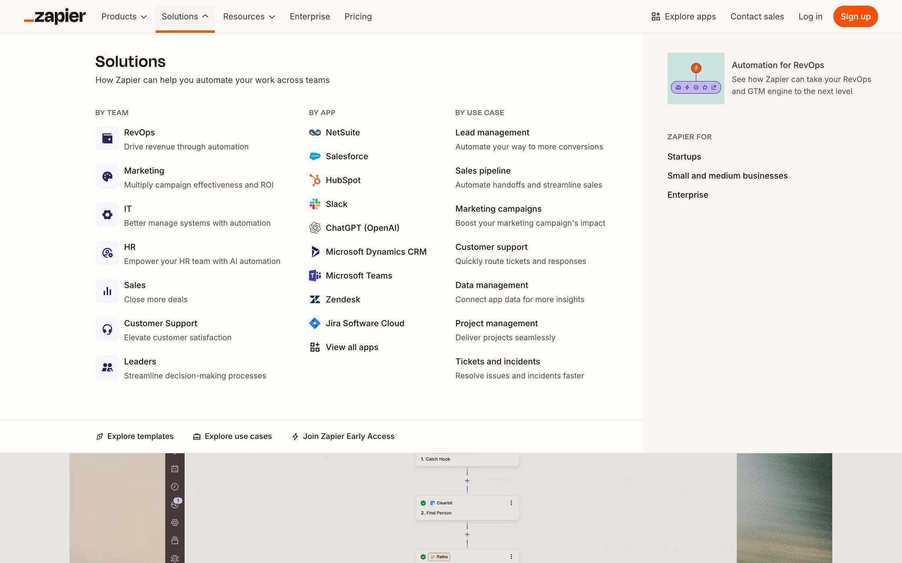The width and height of the screenshot is (902, 563).
Task: Click Join Zapier Early Access text
Action: coord(348,436)
